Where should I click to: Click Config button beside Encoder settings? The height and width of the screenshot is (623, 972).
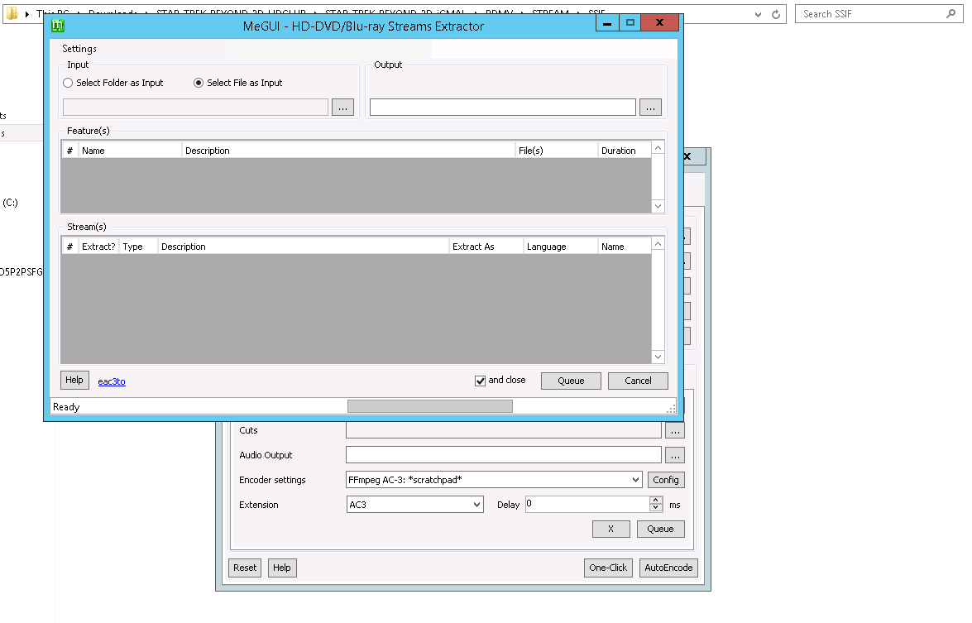point(666,480)
